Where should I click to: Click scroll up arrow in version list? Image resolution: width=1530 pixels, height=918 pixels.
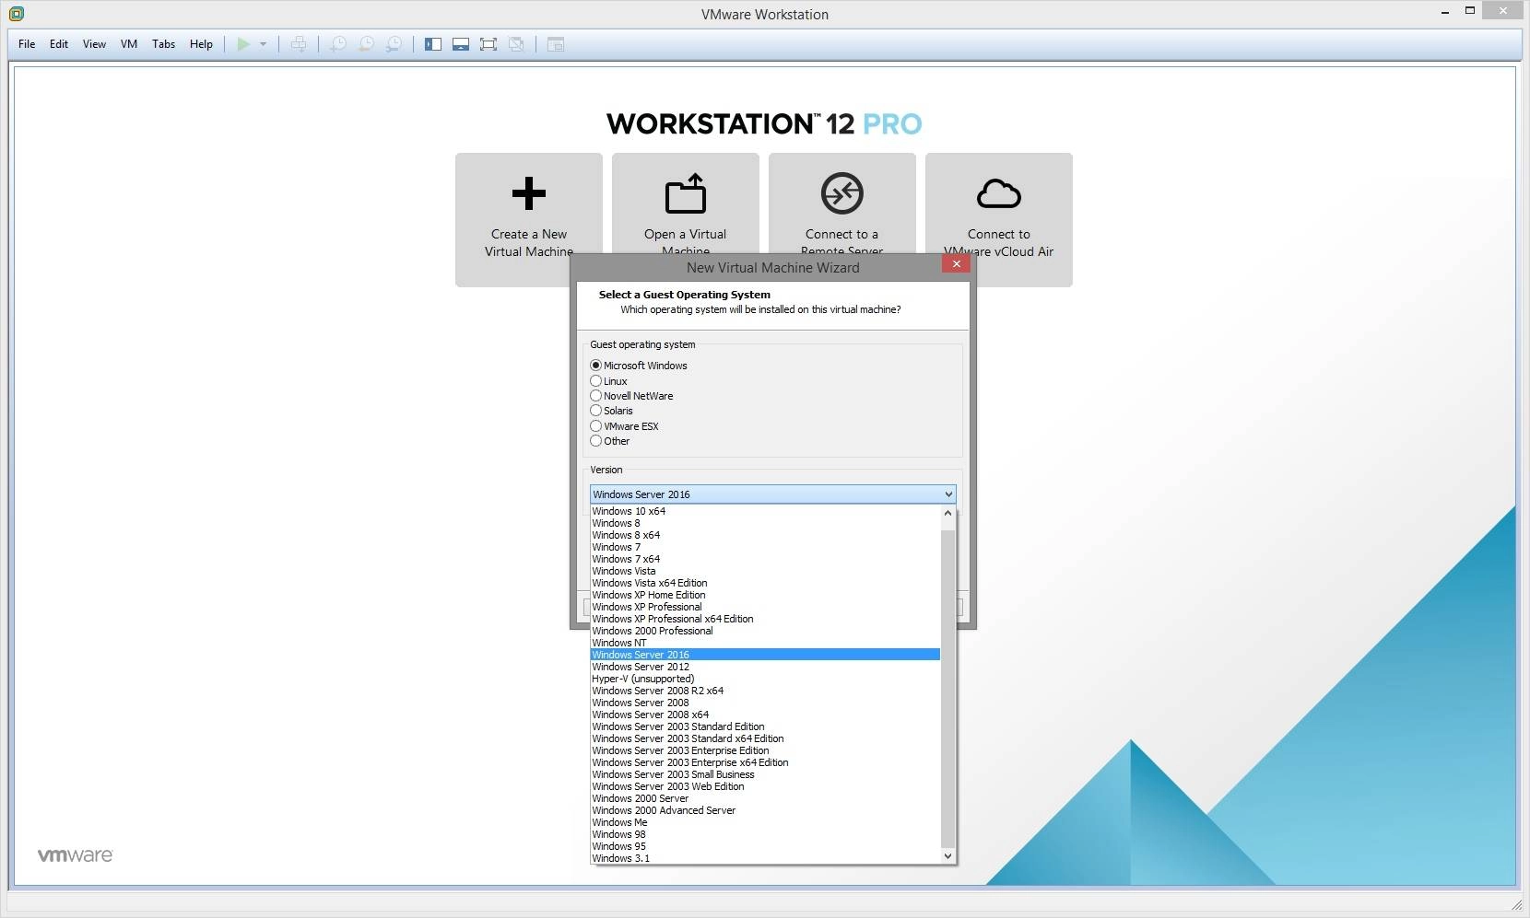[947, 513]
